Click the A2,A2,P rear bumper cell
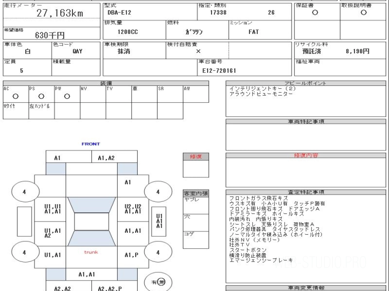The image size is (389, 291). (114, 286)
